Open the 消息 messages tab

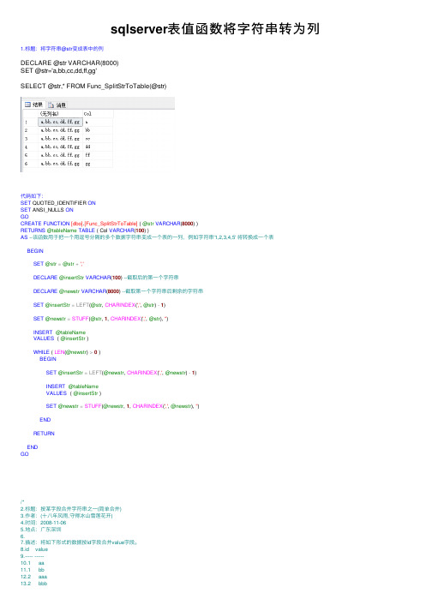pos(57,105)
